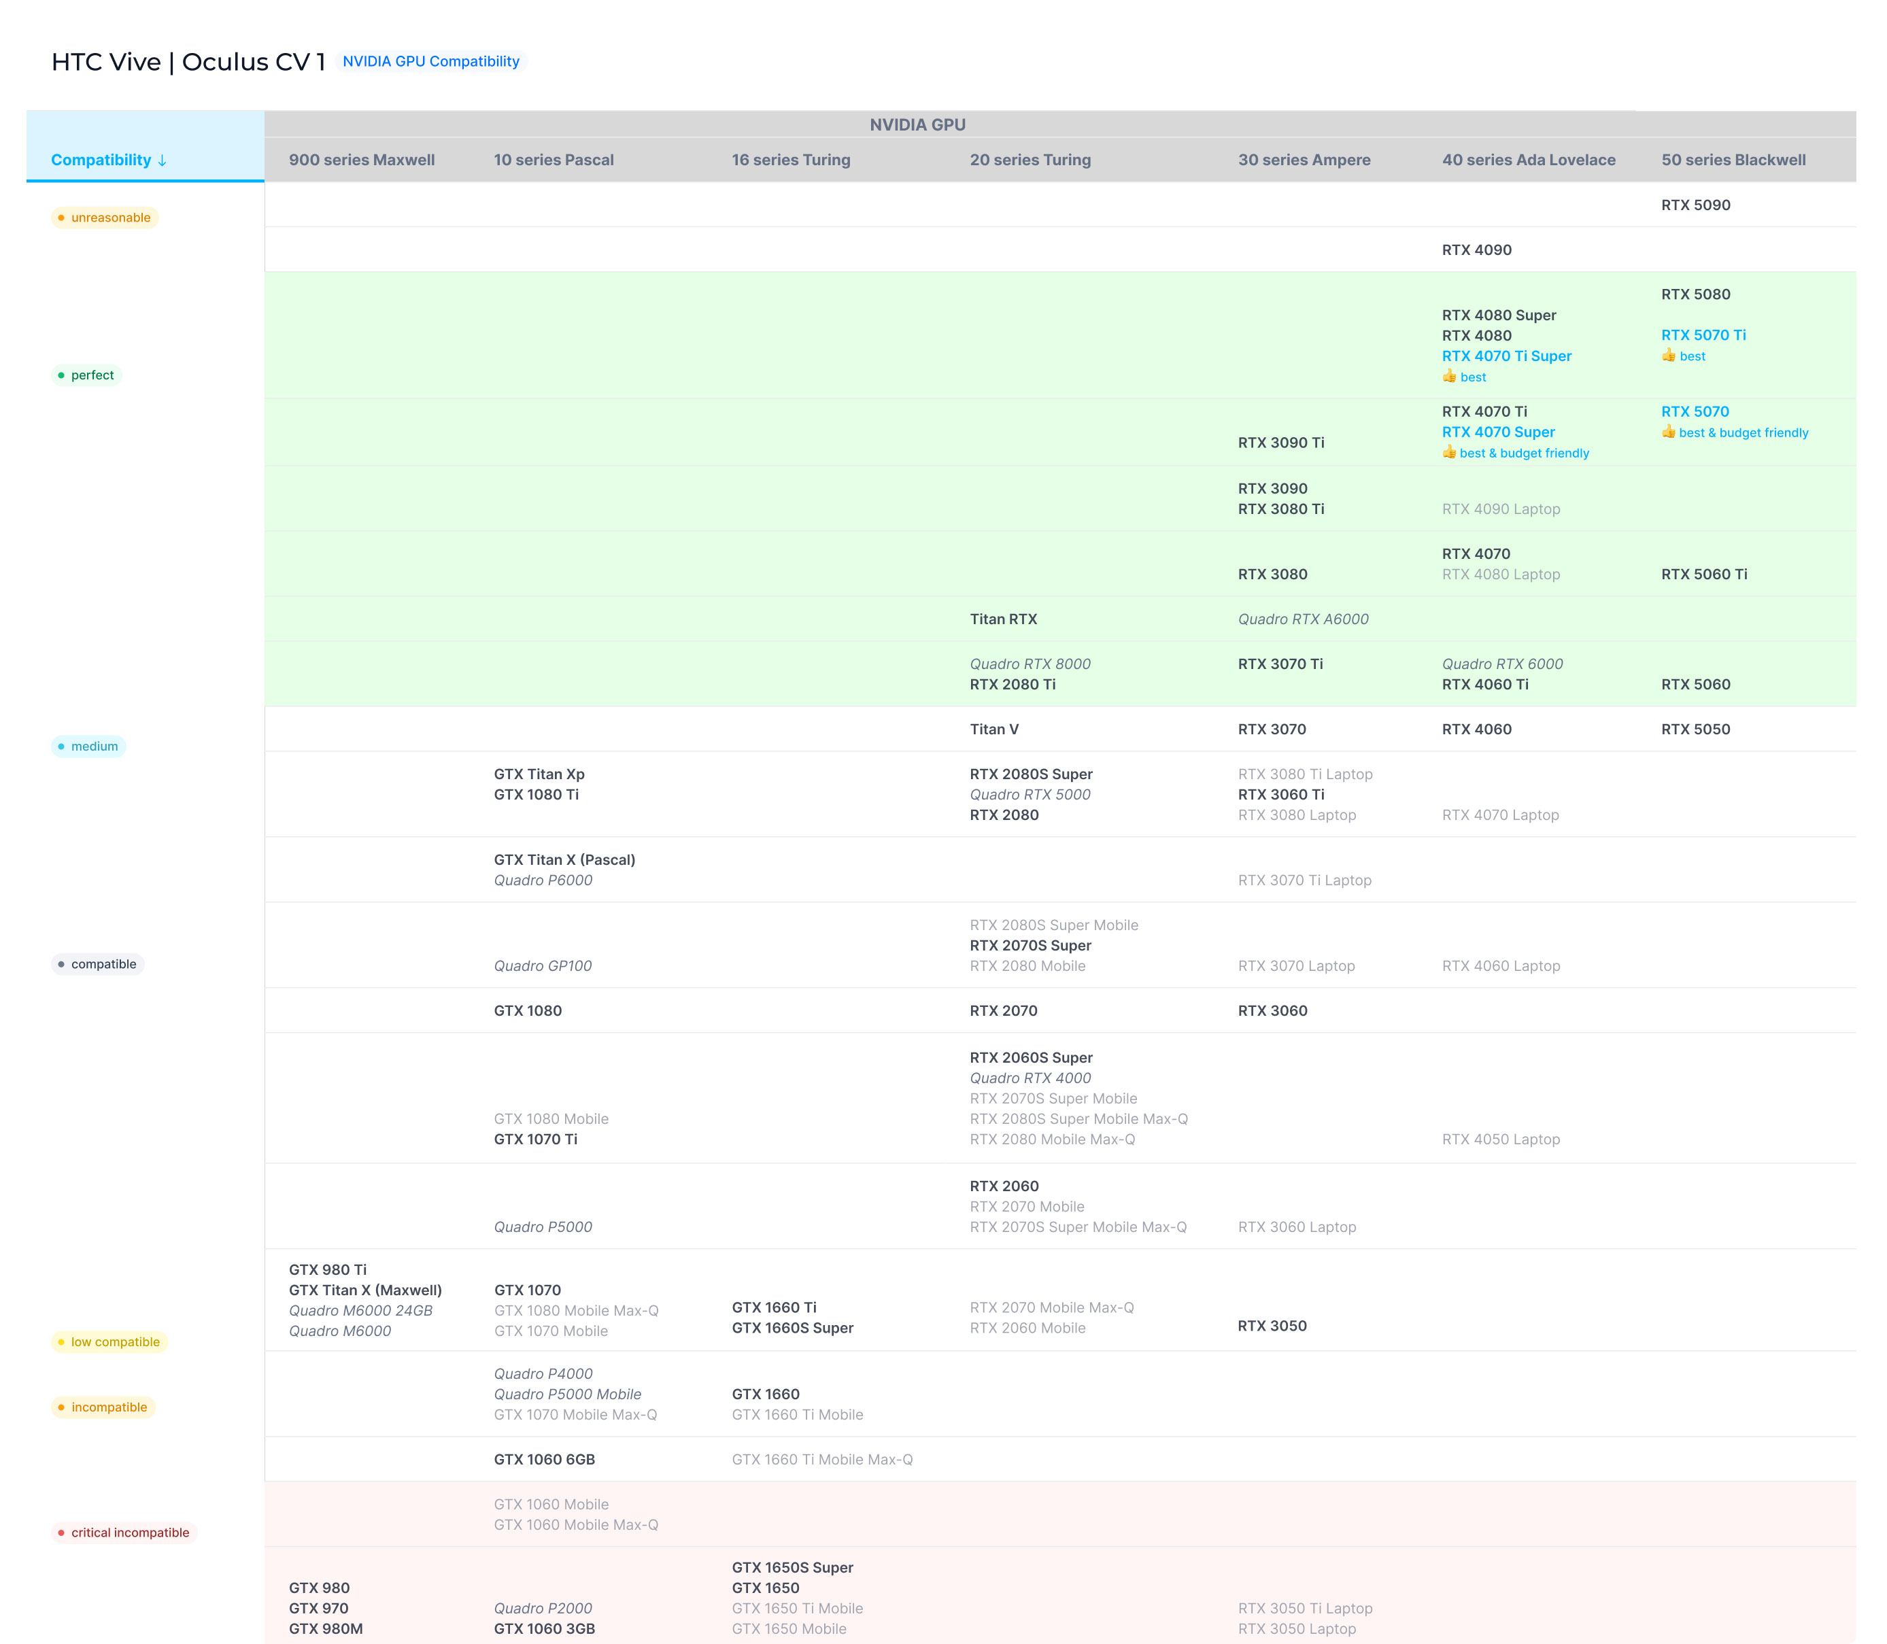Select the 10 series Pascal column header
The image size is (1887, 1644).
[553, 160]
